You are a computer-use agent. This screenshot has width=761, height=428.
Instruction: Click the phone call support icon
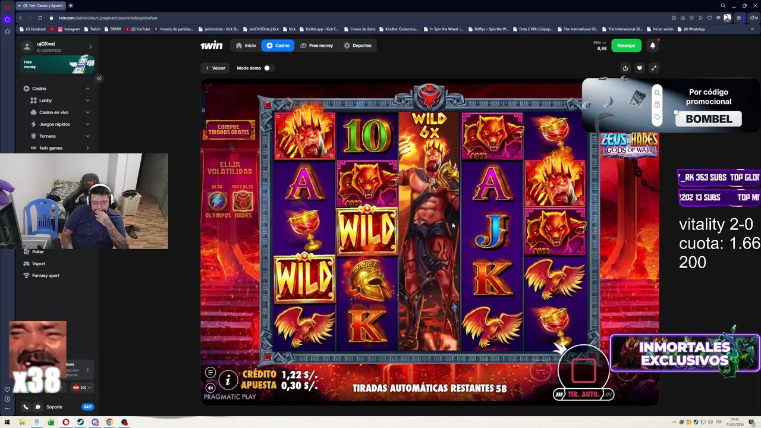[26, 407]
